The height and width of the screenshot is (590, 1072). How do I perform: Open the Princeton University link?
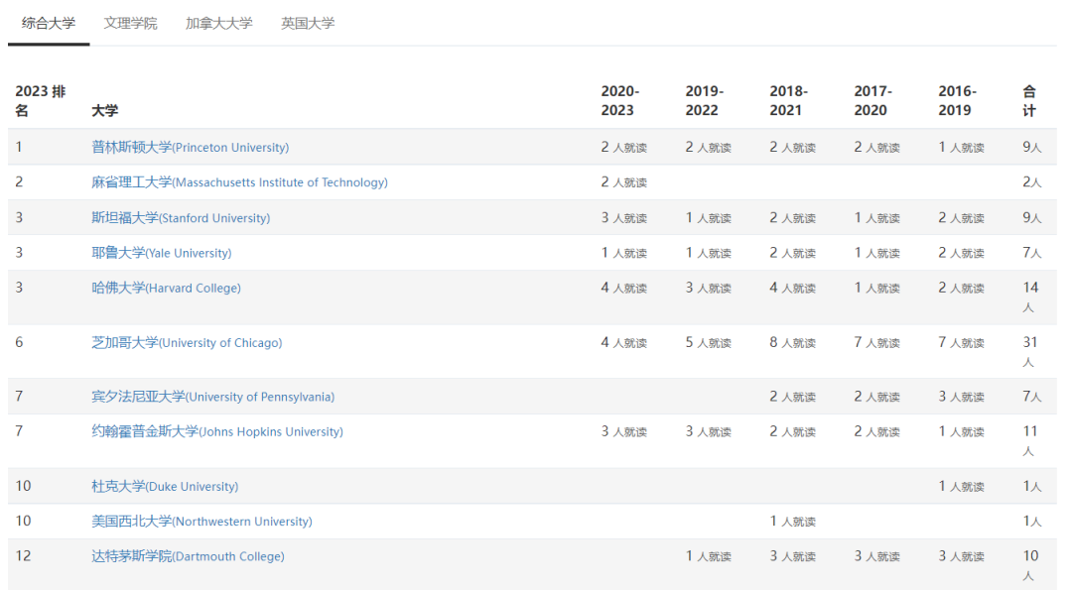click(190, 147)
